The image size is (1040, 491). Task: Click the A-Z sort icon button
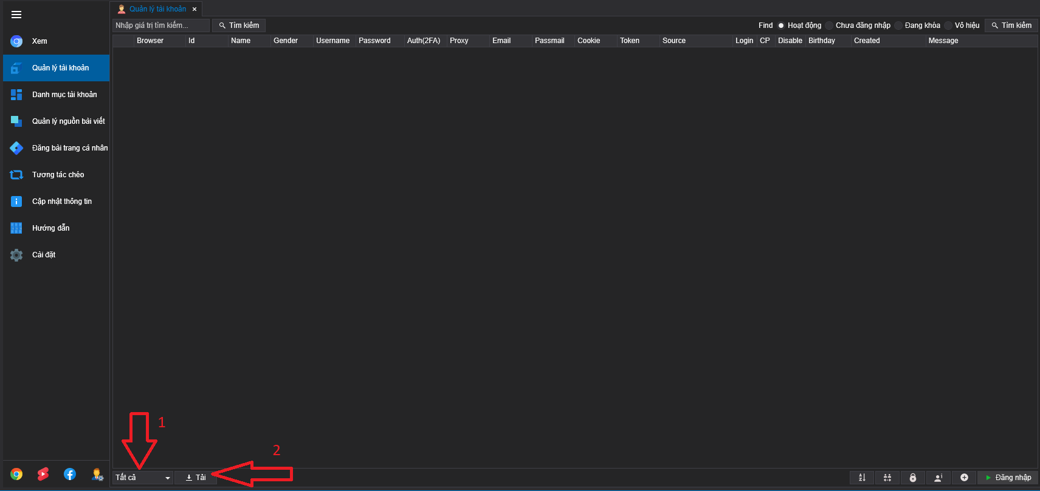click(862, 478)
